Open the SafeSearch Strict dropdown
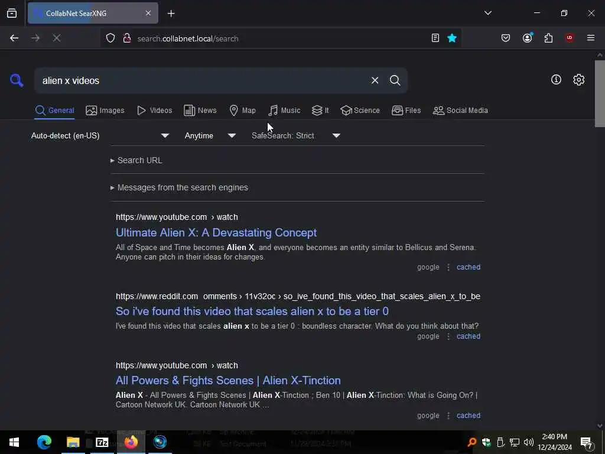Viewport: 605px width, 454px height. coord(296,135)
